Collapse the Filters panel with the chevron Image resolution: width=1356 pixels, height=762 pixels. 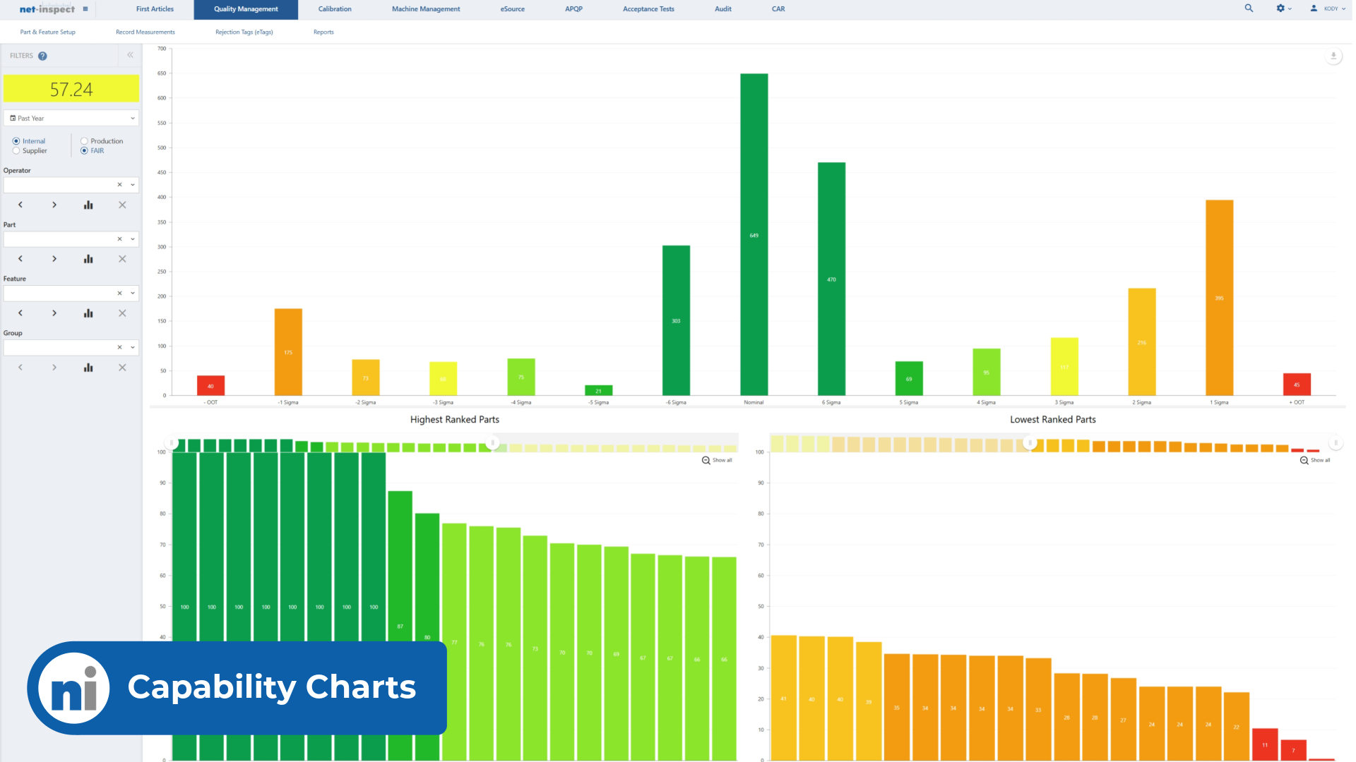pos(130,55)
